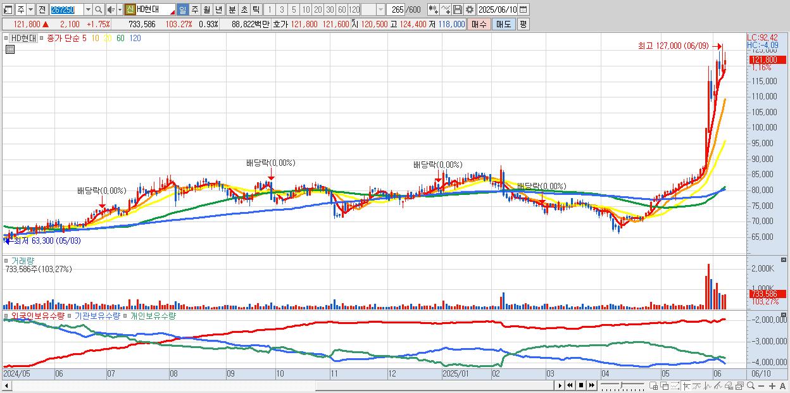Screen dimensions: 790x393
Task: Select the 월 monthly period button
Action: [207, 9]
